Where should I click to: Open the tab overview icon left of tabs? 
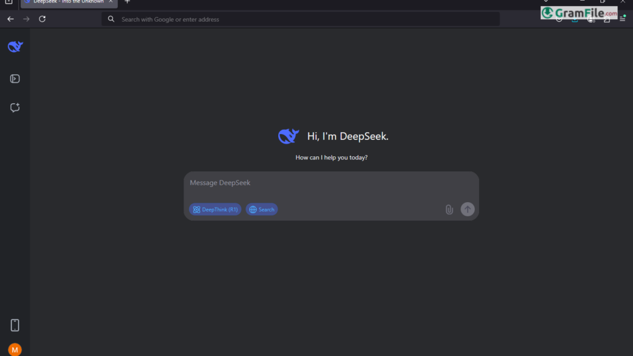click(9, 2)
